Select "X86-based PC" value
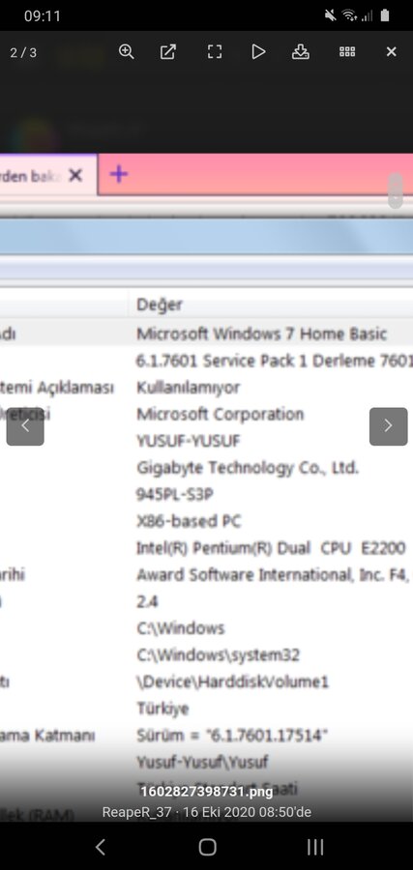Image resolution: width=413 pixels, height=870 pixels. (189, 522)
